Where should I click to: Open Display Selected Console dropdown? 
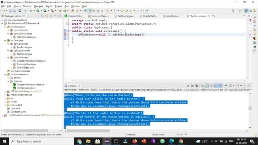(234, 86)
